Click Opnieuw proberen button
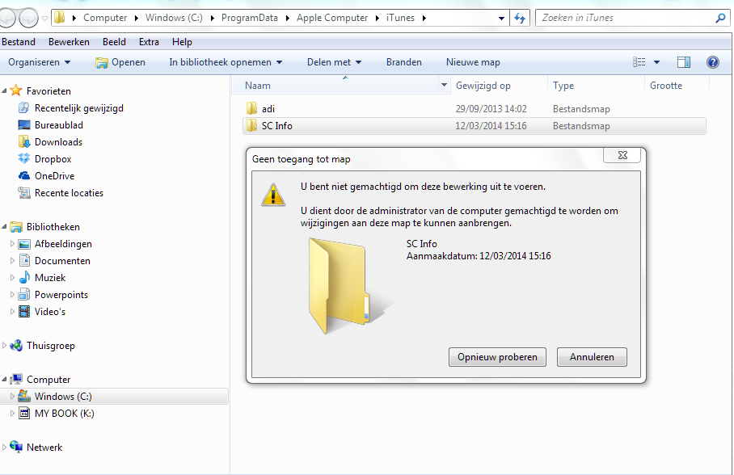Viewport: 734px width, 475px height. (497, 356)
